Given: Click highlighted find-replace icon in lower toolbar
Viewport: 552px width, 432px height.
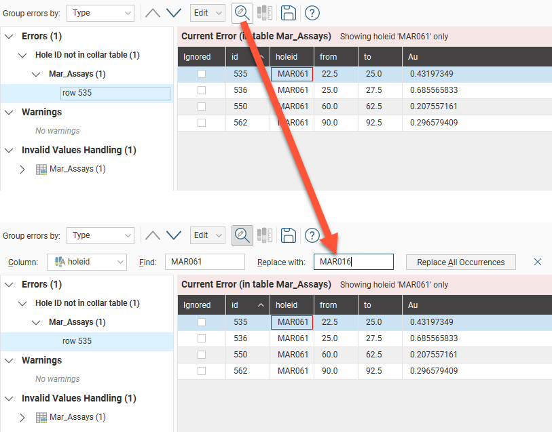Looking at the screenshot, I should click(x=242, y=235).
